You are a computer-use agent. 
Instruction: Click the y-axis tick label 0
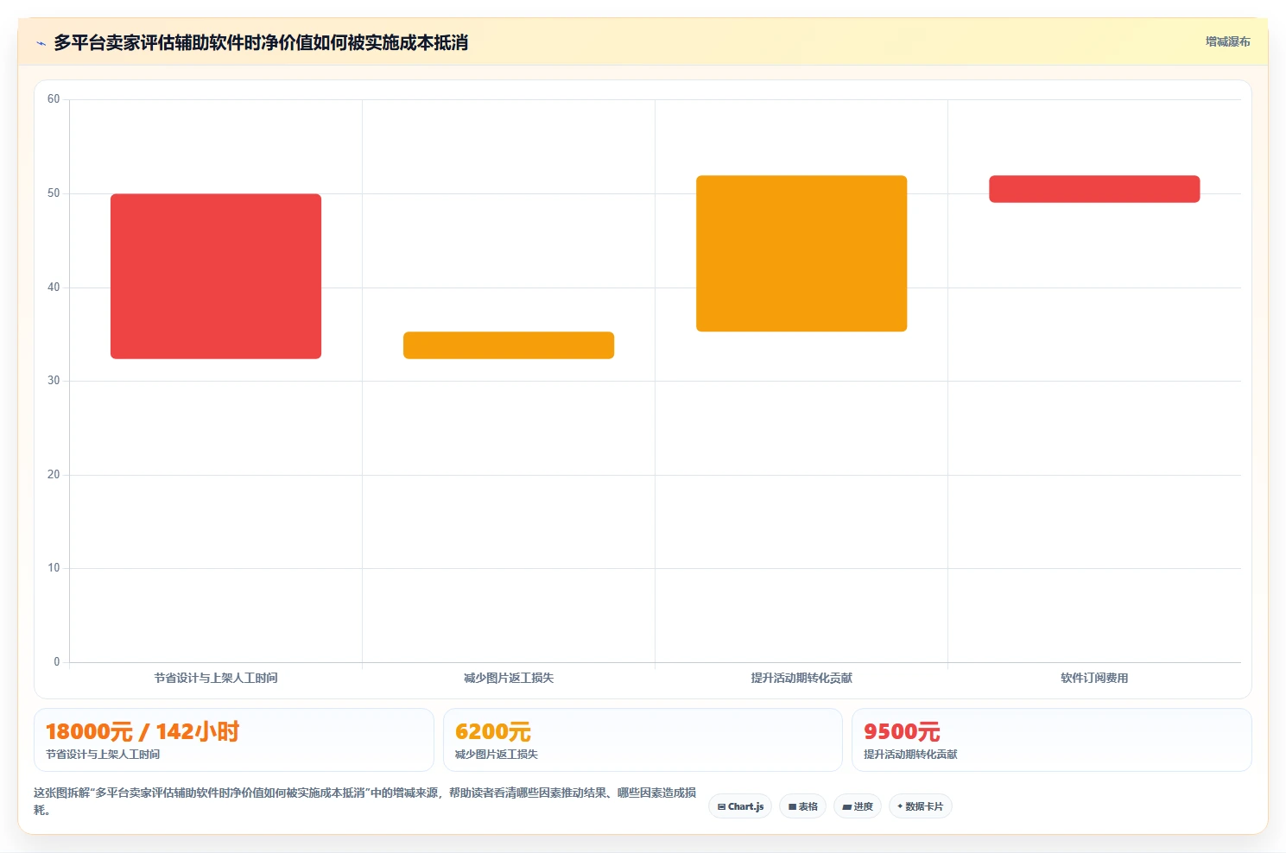tap(57, 662)
